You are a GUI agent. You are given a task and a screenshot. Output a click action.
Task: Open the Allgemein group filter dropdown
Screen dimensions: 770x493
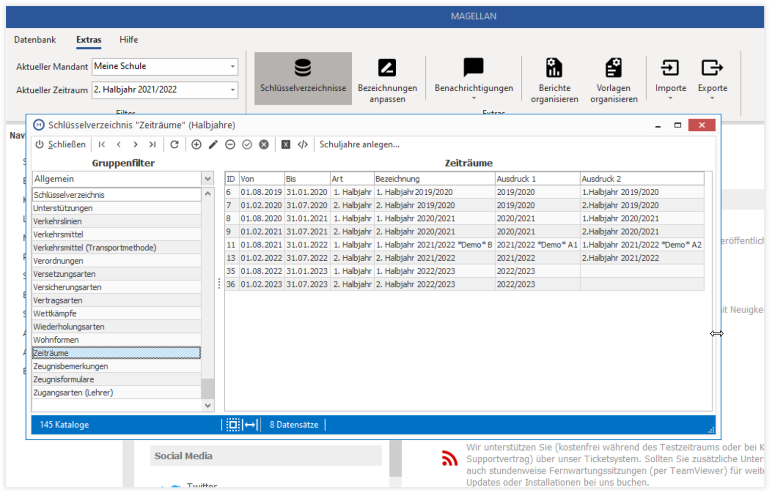208,179
